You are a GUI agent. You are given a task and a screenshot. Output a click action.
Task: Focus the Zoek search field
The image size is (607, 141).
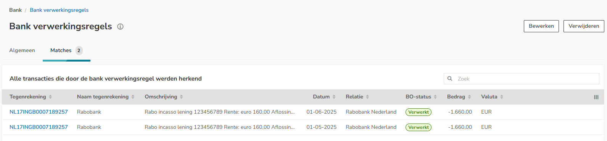(522, 79)
